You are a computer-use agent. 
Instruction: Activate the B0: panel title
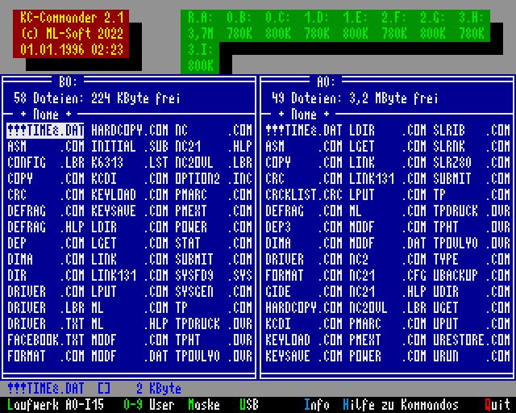(68, 81)
